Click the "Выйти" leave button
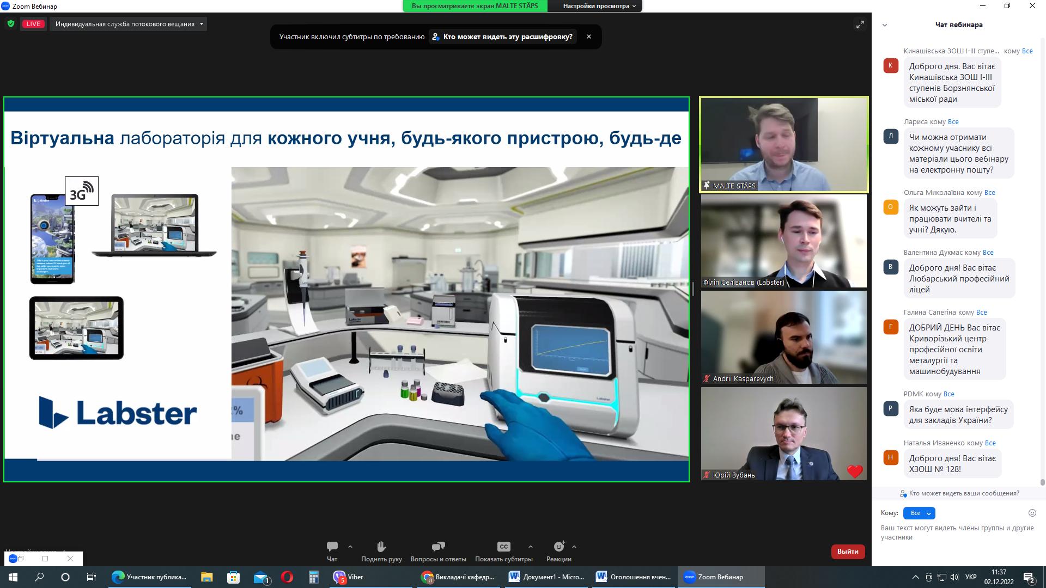The width and height of the screenshot is (1046, 588). click(x=847, y=552)
